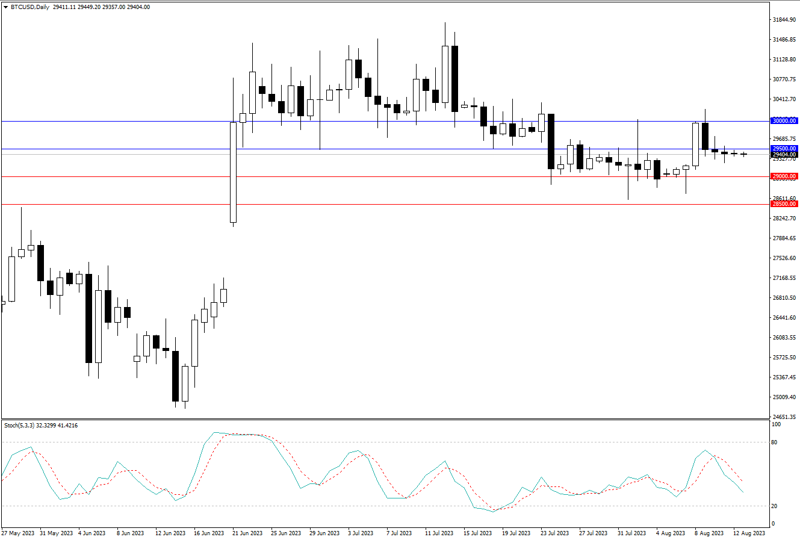Click the stochastic scale value 20

776,506
